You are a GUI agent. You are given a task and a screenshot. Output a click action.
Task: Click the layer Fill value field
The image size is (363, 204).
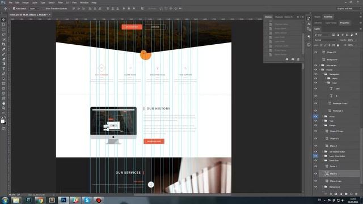(351, 45)
